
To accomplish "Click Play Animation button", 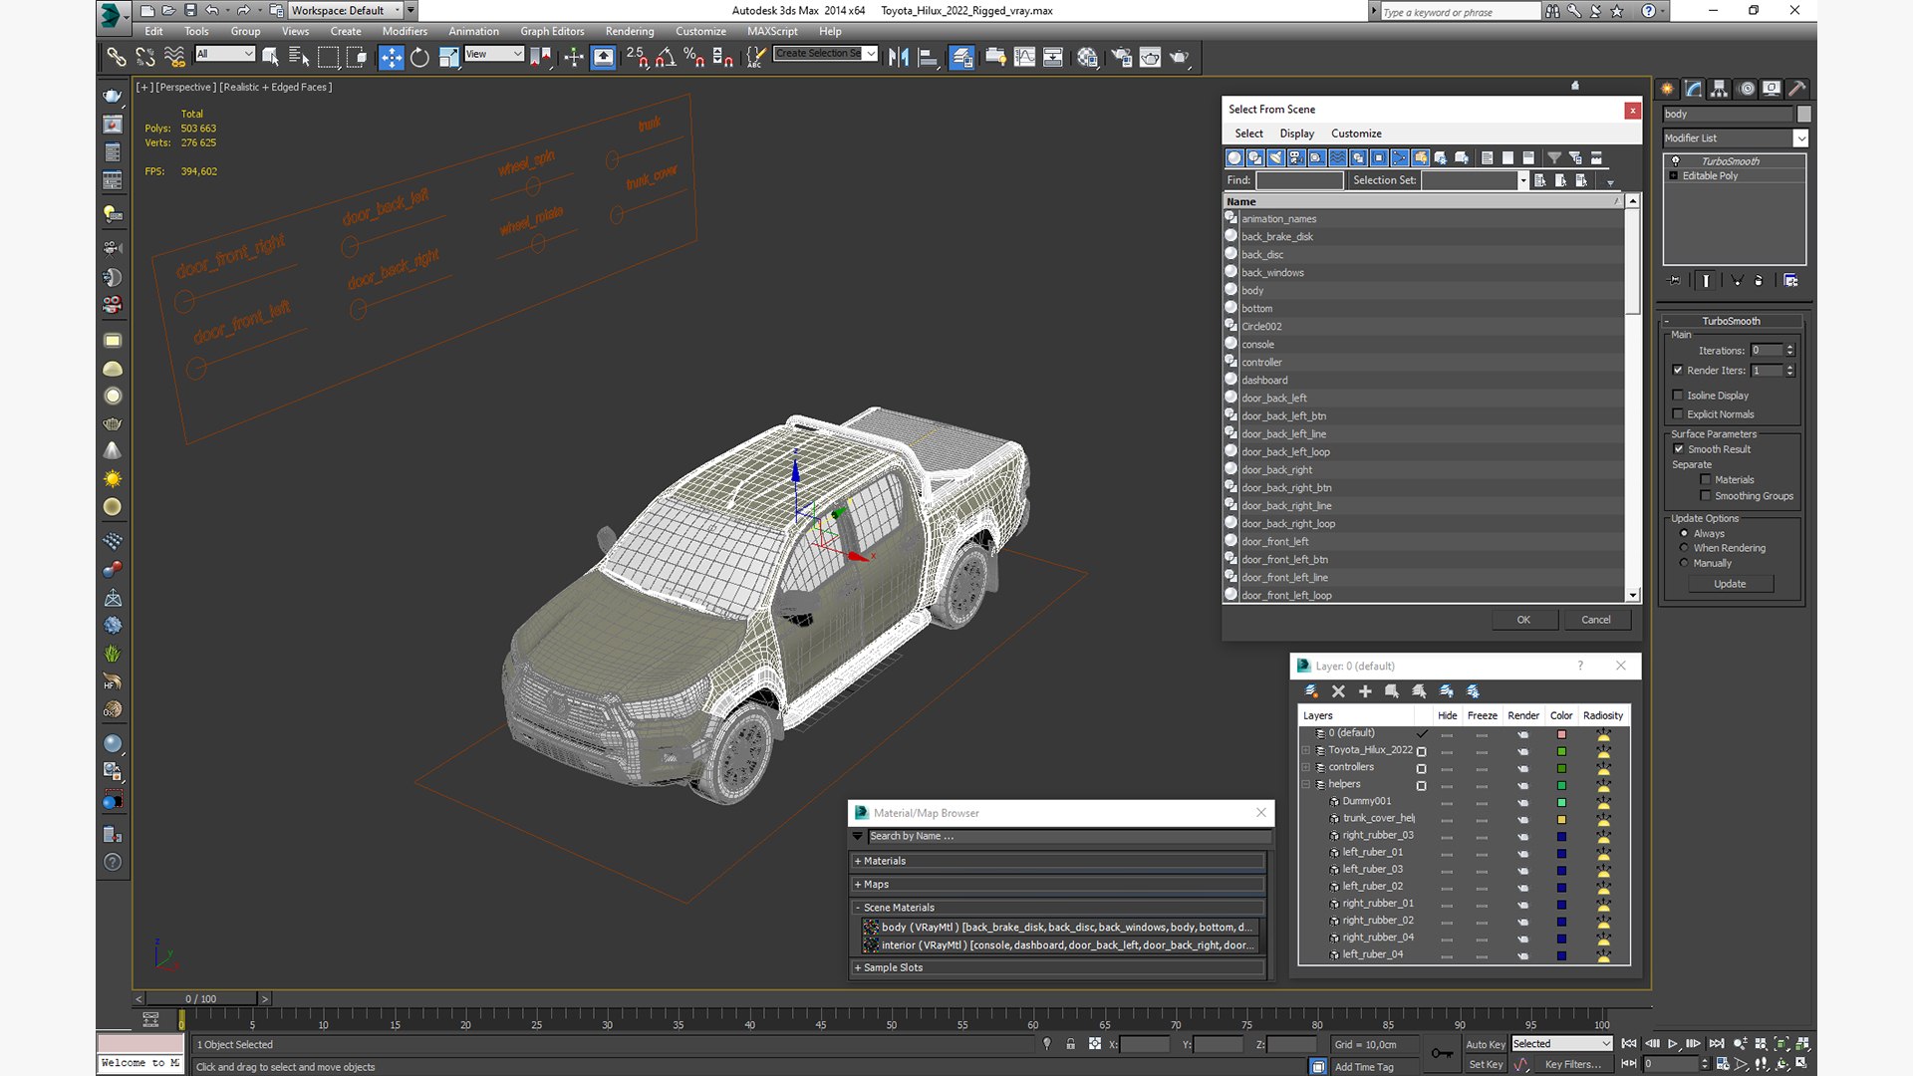I will tap(1673, 1044).
